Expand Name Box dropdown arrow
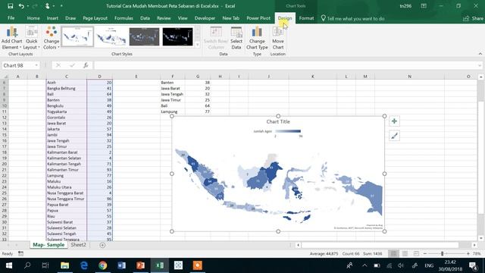This screenshot has height=273, width=485. click(x=36, y=65)
